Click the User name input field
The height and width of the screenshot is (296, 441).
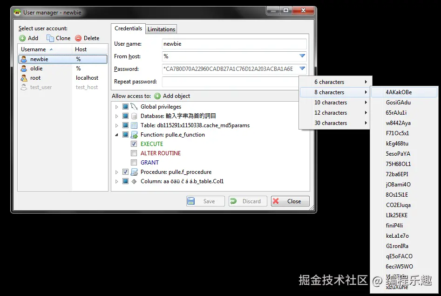(x=234, y=44)
